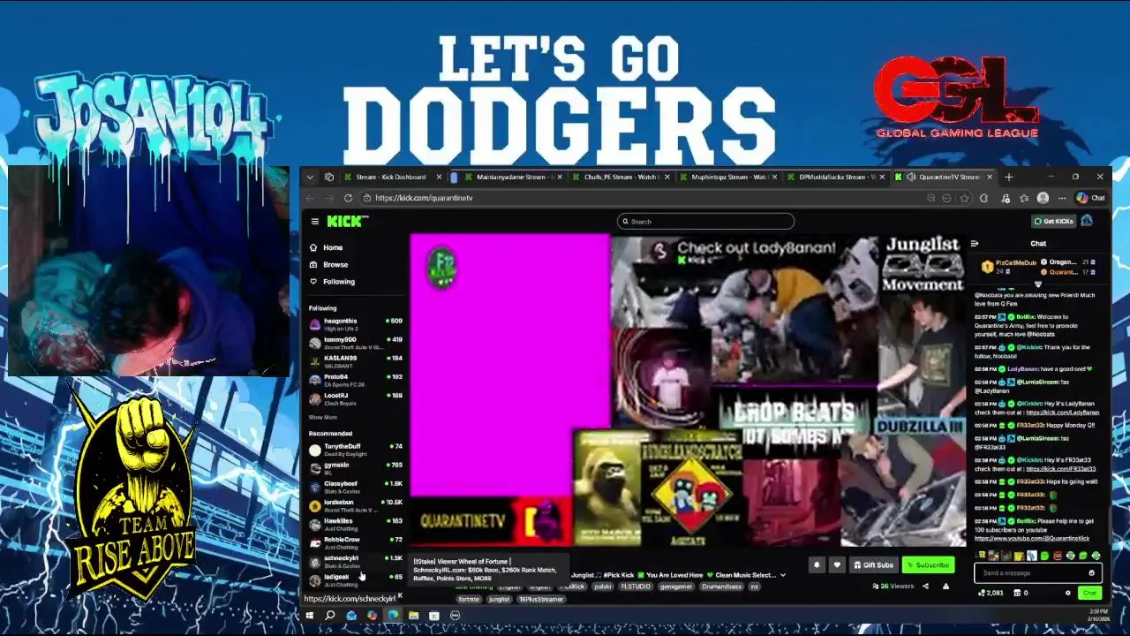Open ladigeek recommended channel
1130x636 pixels.
tap(356, 579)
